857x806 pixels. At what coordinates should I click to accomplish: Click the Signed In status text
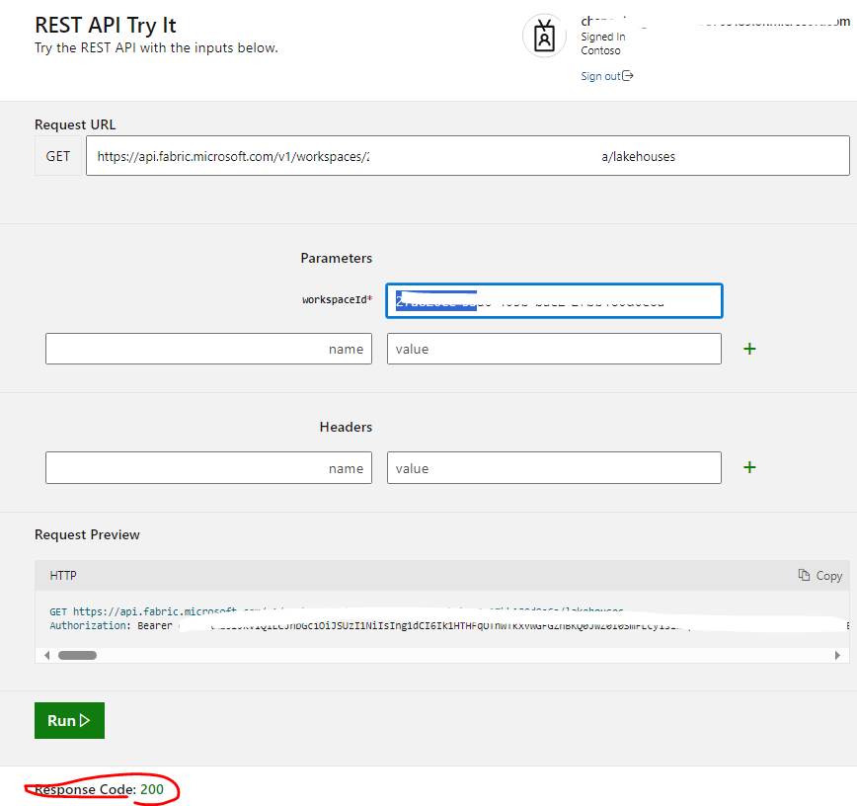point(603,37)
